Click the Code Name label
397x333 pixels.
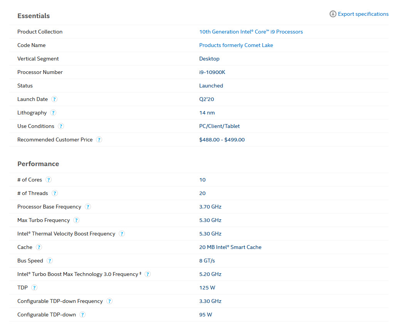click(x=31, y=45)
